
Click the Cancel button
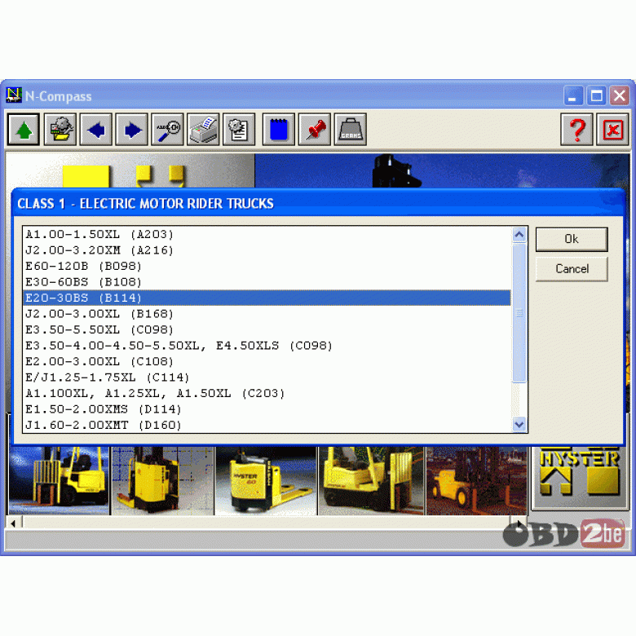tap(572, 269)
